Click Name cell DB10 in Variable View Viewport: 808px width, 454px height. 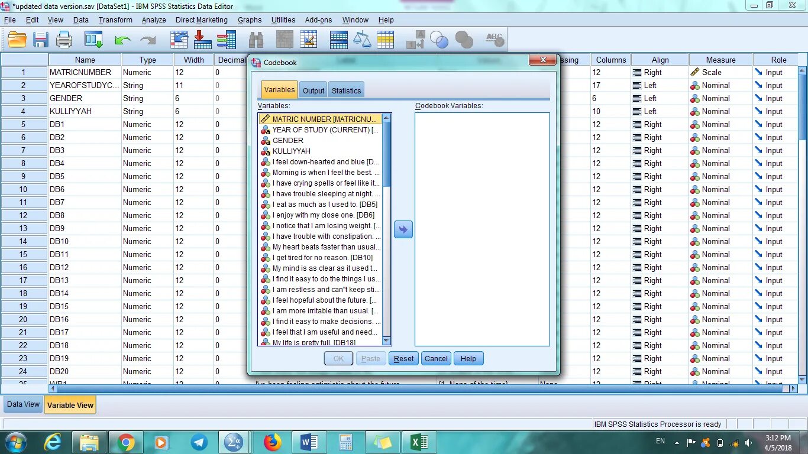[85, 241]
